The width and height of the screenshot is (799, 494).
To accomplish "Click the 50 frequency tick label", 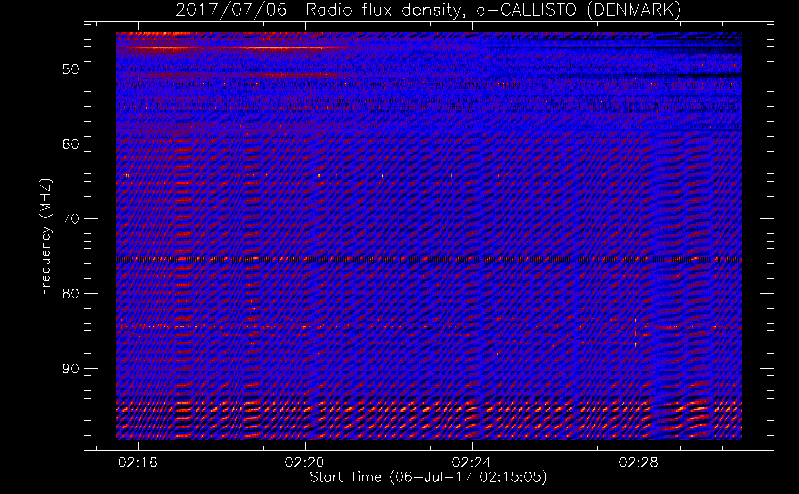I will pyautogui.click(x=71, y=69).
